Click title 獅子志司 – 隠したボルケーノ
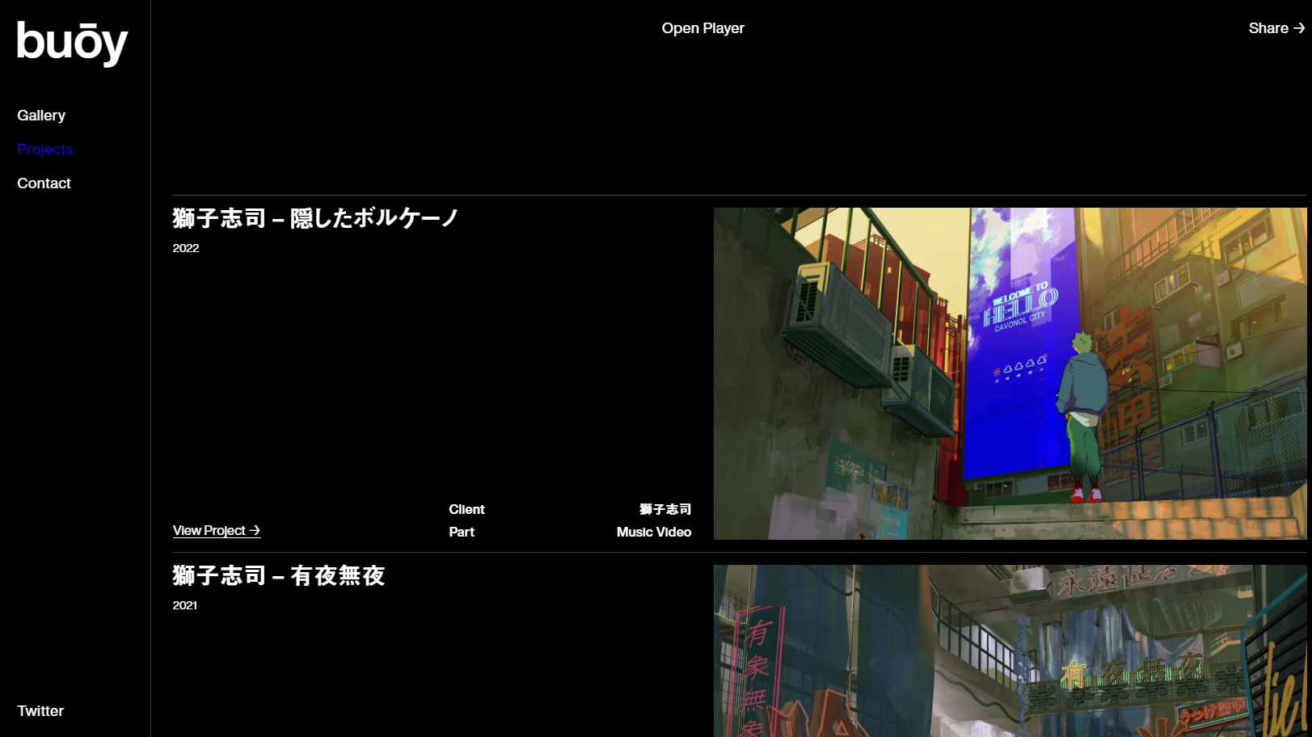This screenshot has height=737, width=1312. pos(315,218)
